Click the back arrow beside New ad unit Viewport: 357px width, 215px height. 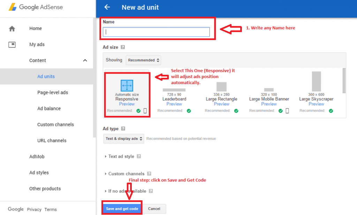click(x=107, y=7)
